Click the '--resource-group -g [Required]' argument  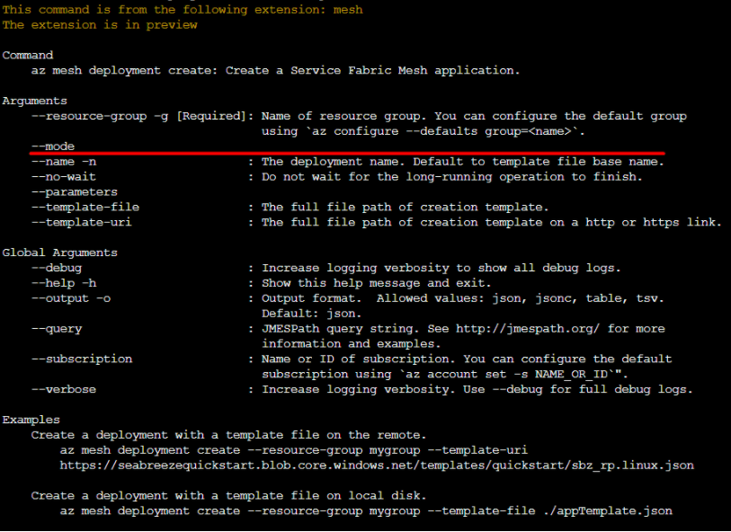138,117
